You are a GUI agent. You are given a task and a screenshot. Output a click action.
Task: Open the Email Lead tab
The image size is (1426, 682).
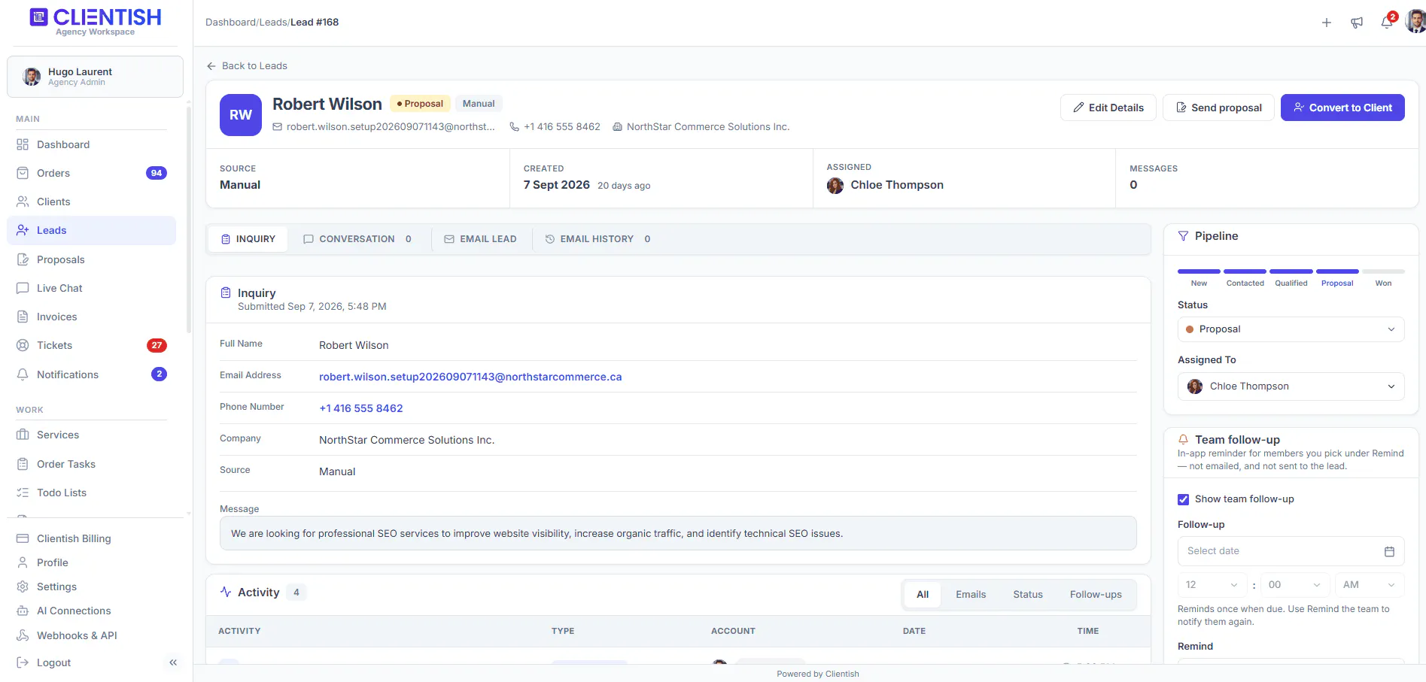click(x=481, y=239)
